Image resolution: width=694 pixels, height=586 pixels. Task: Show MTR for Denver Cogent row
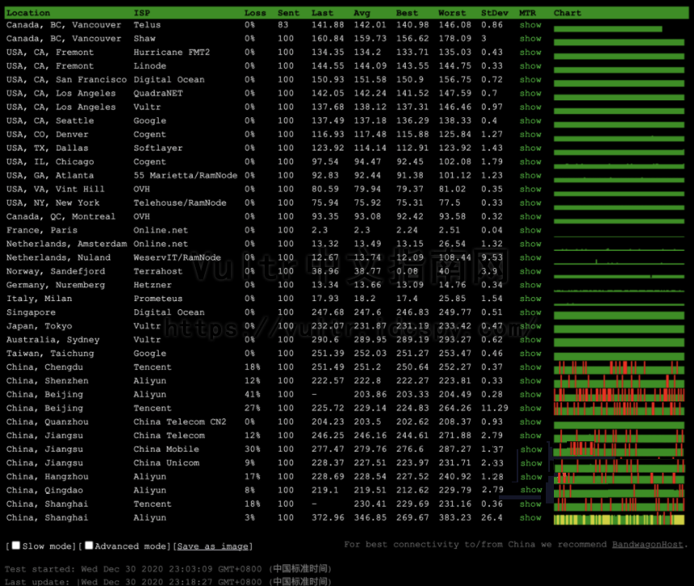pos(530,134)
